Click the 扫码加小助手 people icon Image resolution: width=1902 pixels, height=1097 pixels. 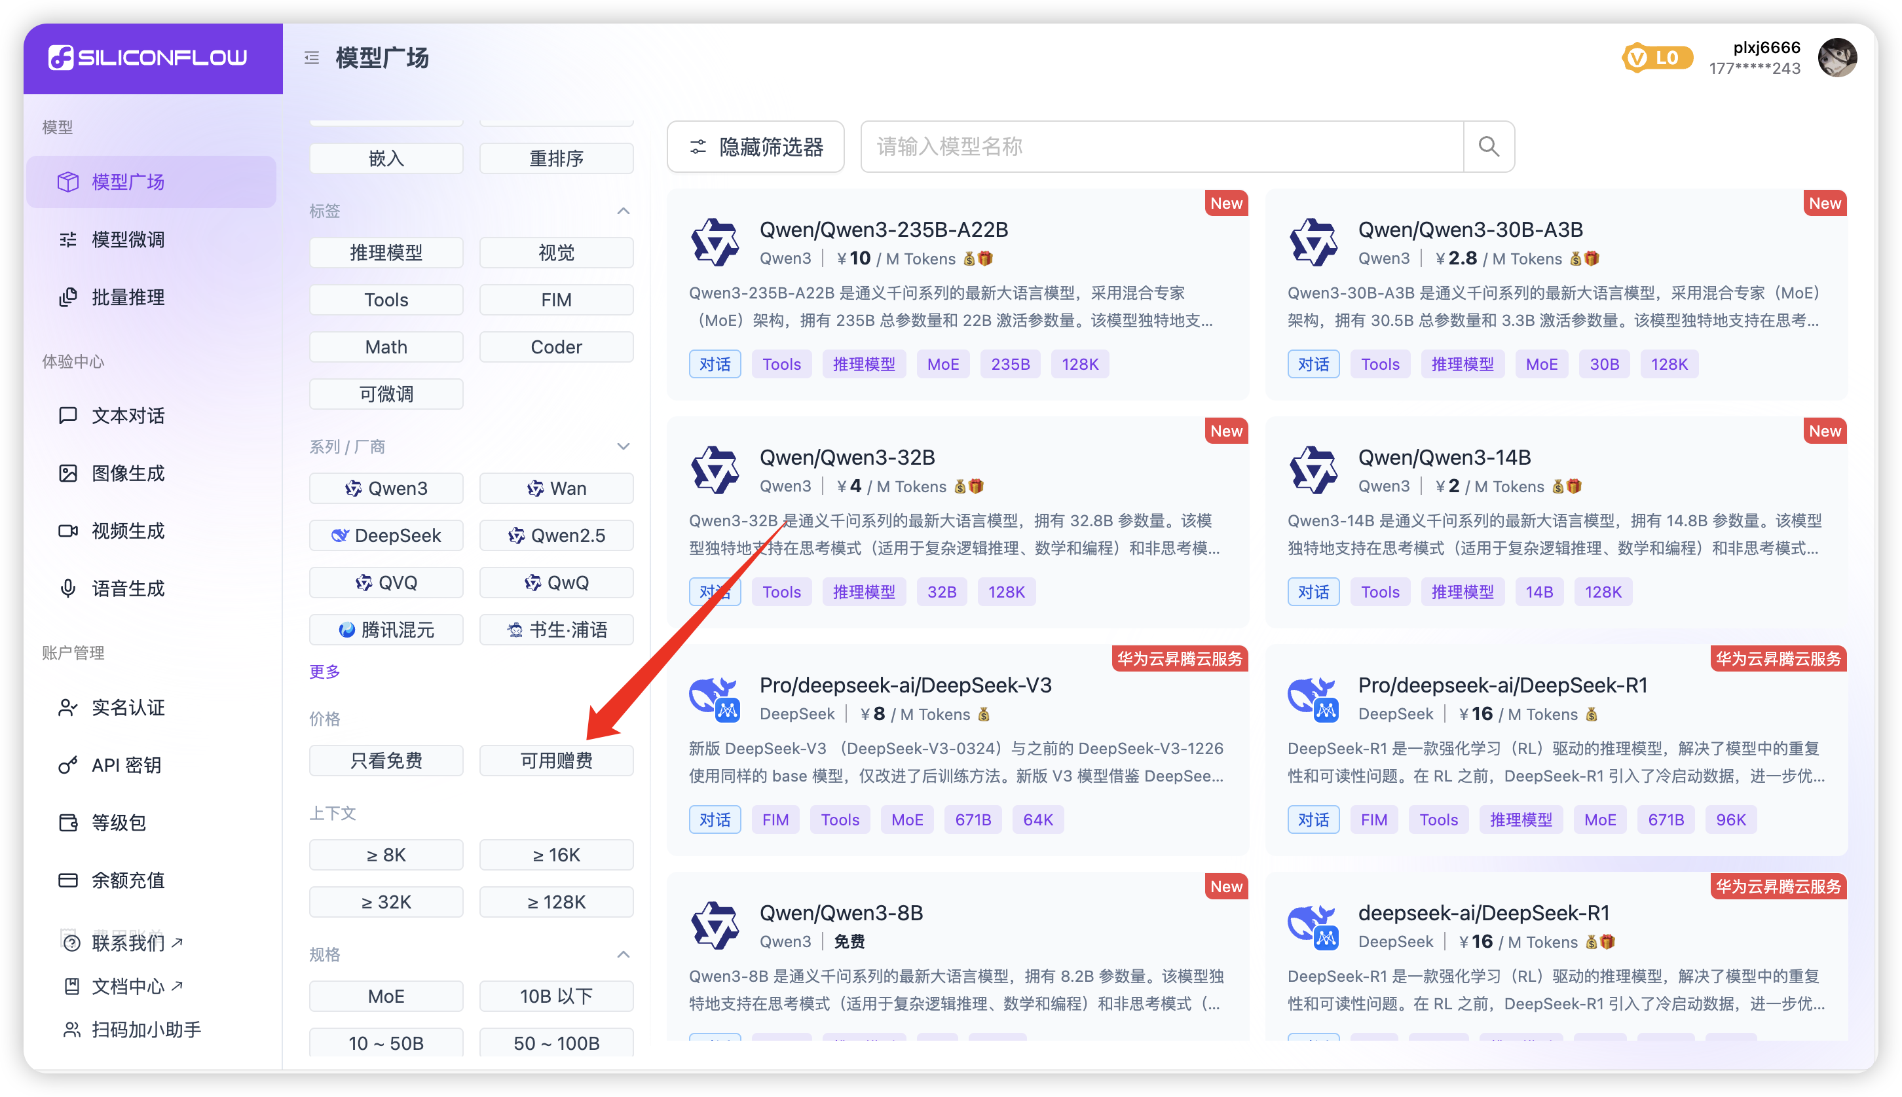click(71, 1030)
